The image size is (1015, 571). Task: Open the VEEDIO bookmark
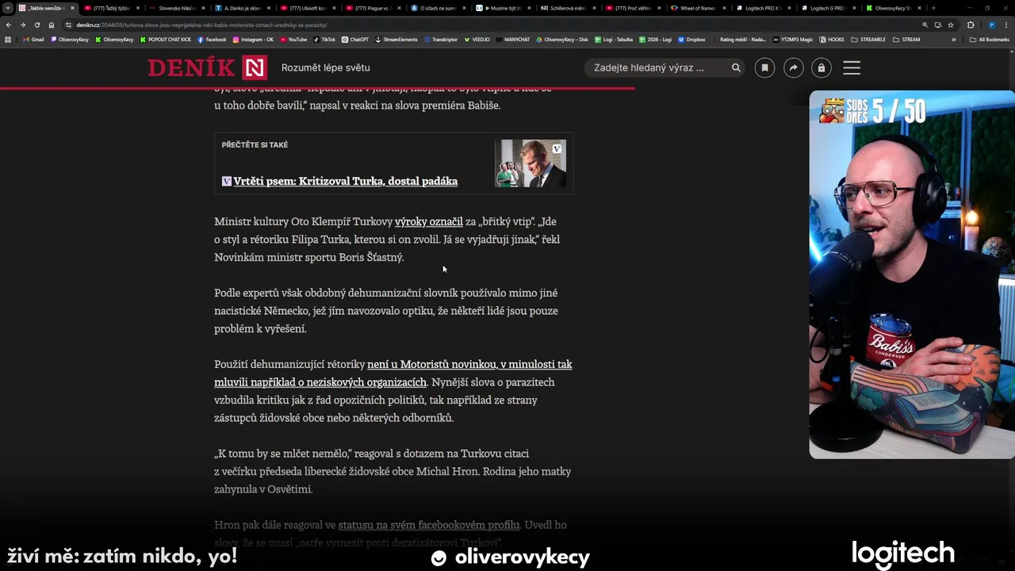[x=477, y=39]
